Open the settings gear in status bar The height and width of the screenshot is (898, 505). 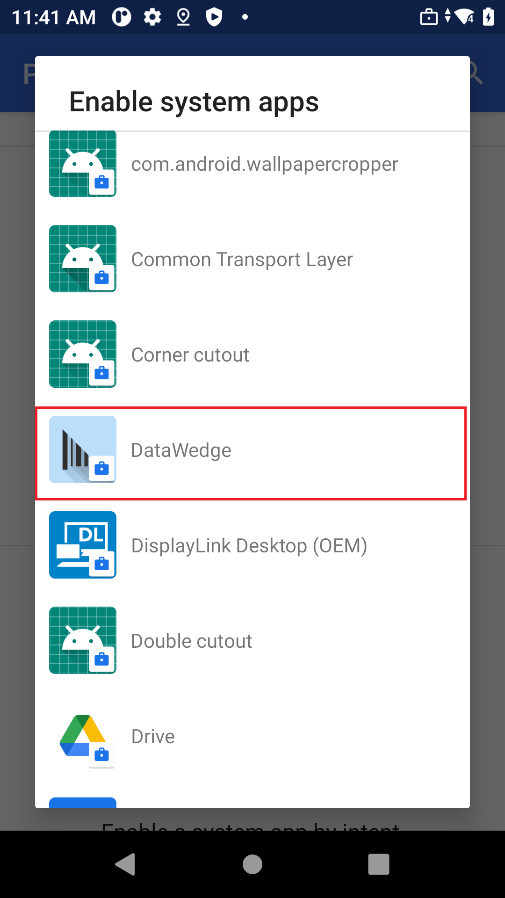(152, 17)
